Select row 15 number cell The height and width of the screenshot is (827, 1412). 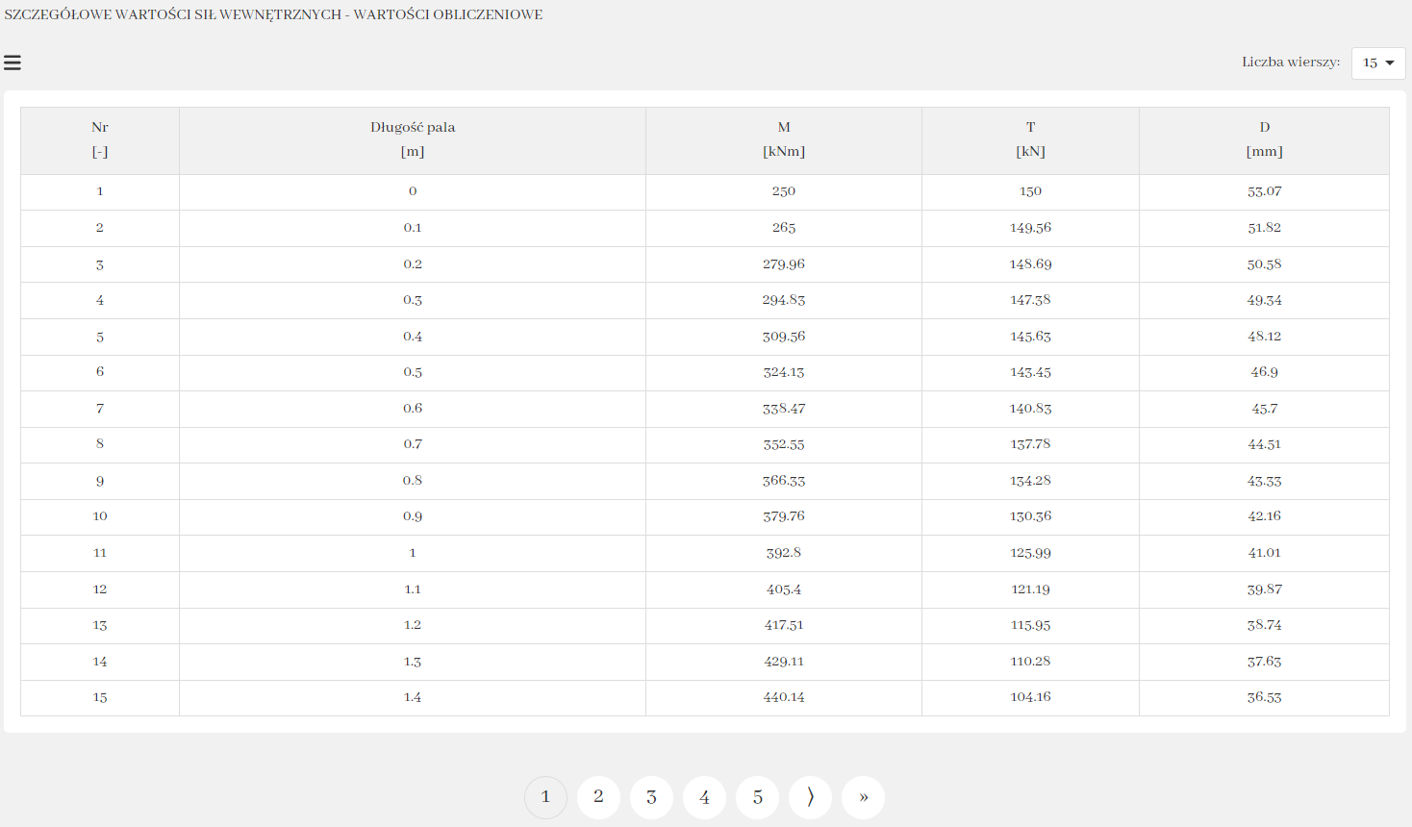click(100, 698)
